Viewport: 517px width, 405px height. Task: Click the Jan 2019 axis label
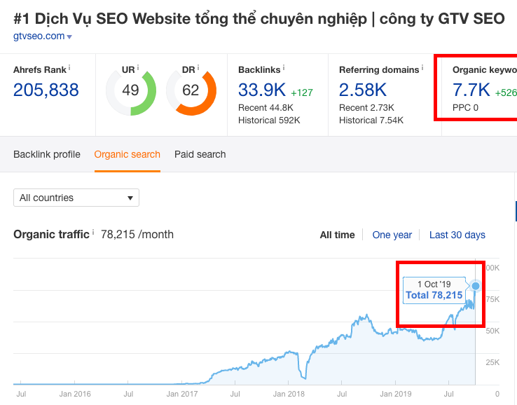[396, 394]
